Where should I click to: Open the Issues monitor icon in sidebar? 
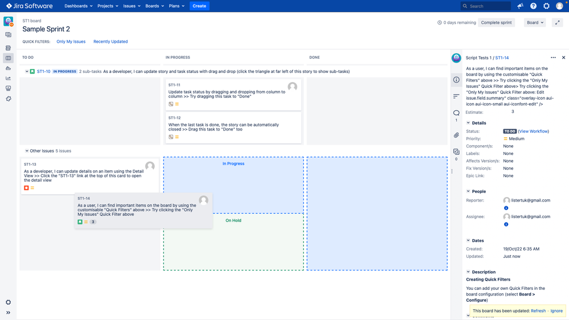point(8,88)
